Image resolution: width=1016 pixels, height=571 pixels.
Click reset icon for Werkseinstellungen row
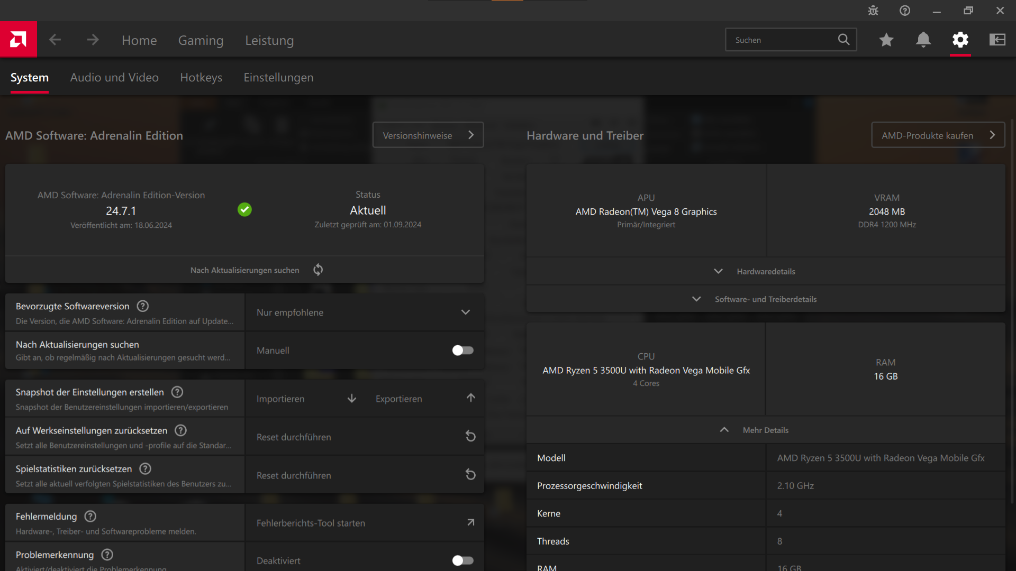[x=470, y=436]
